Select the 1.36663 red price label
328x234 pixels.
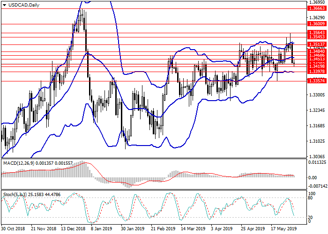pyautogui.click(x=316, y=8)
